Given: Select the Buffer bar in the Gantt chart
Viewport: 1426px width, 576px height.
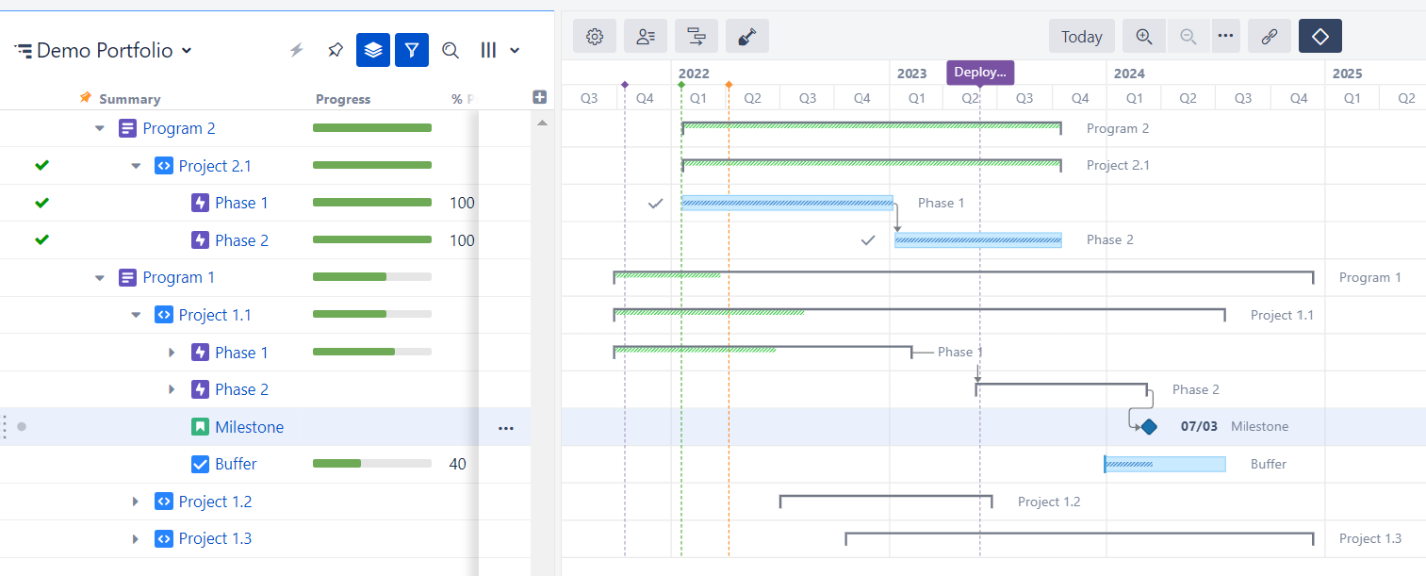Looking at the screenshot, I should pyautogui.click(x=1165, y=464).
